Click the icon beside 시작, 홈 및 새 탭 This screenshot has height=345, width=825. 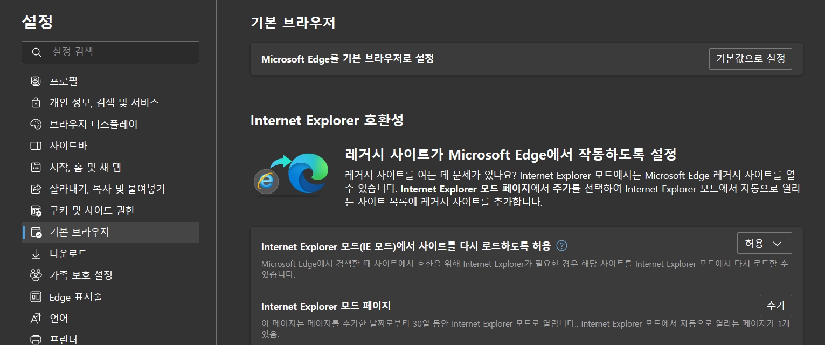click(x=36, y=167)
